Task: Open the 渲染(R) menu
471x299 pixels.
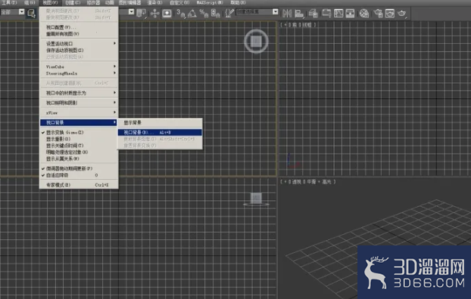Action: click(154, 3)
